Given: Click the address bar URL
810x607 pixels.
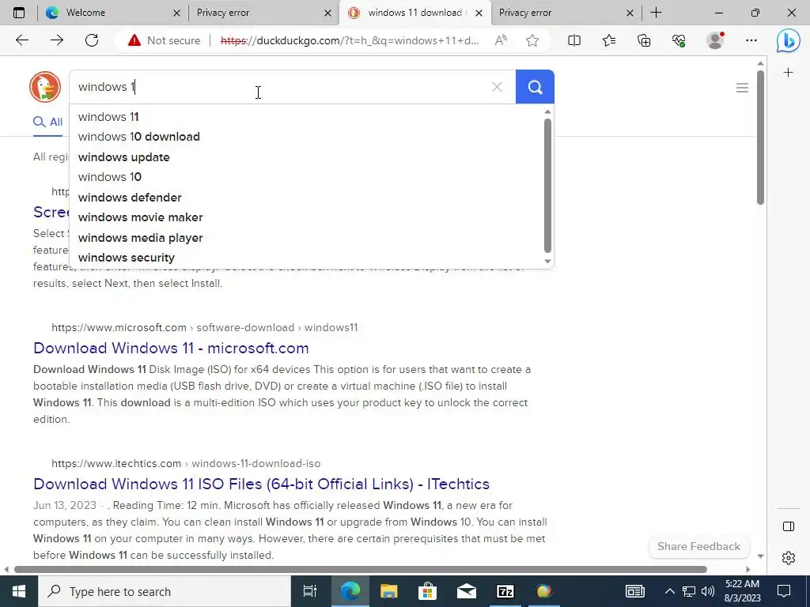Looking at the screenshot, I should [349, 40].
